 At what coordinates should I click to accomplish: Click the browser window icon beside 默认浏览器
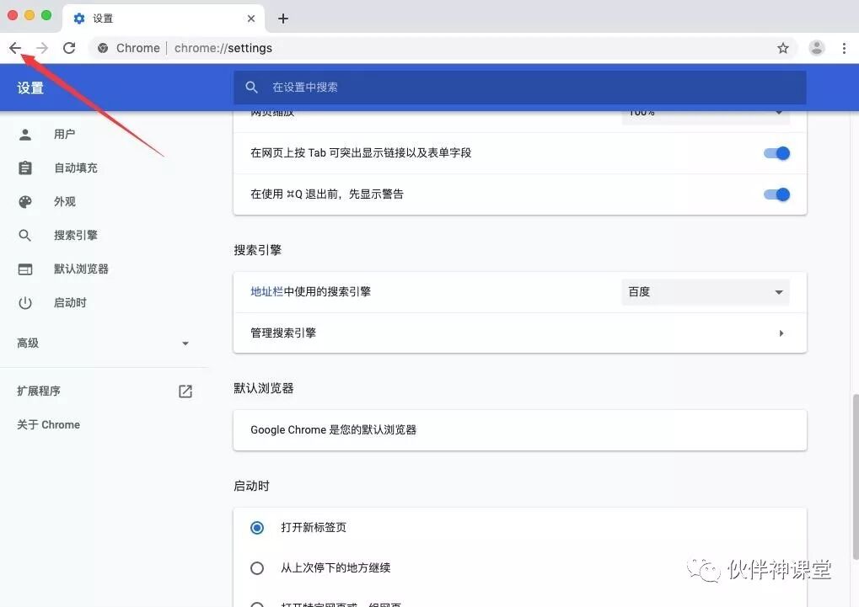coord(25,269)
